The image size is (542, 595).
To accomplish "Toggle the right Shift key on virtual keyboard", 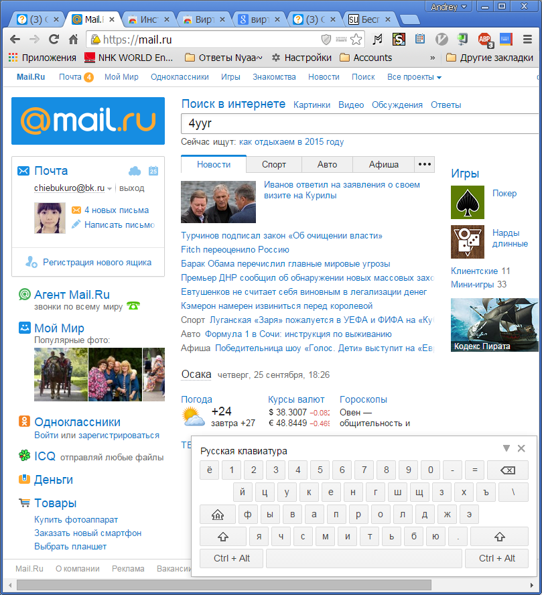I will tap(499, 537).
